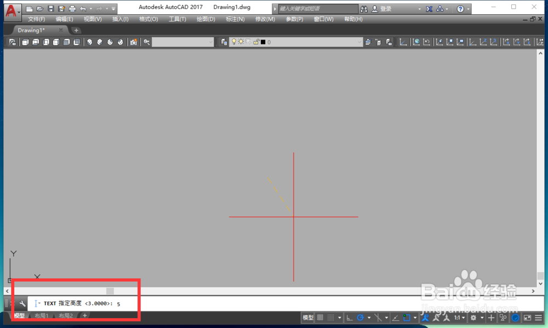
Task: Click the Create Camera icon
Action: click(x=134, y=42)
